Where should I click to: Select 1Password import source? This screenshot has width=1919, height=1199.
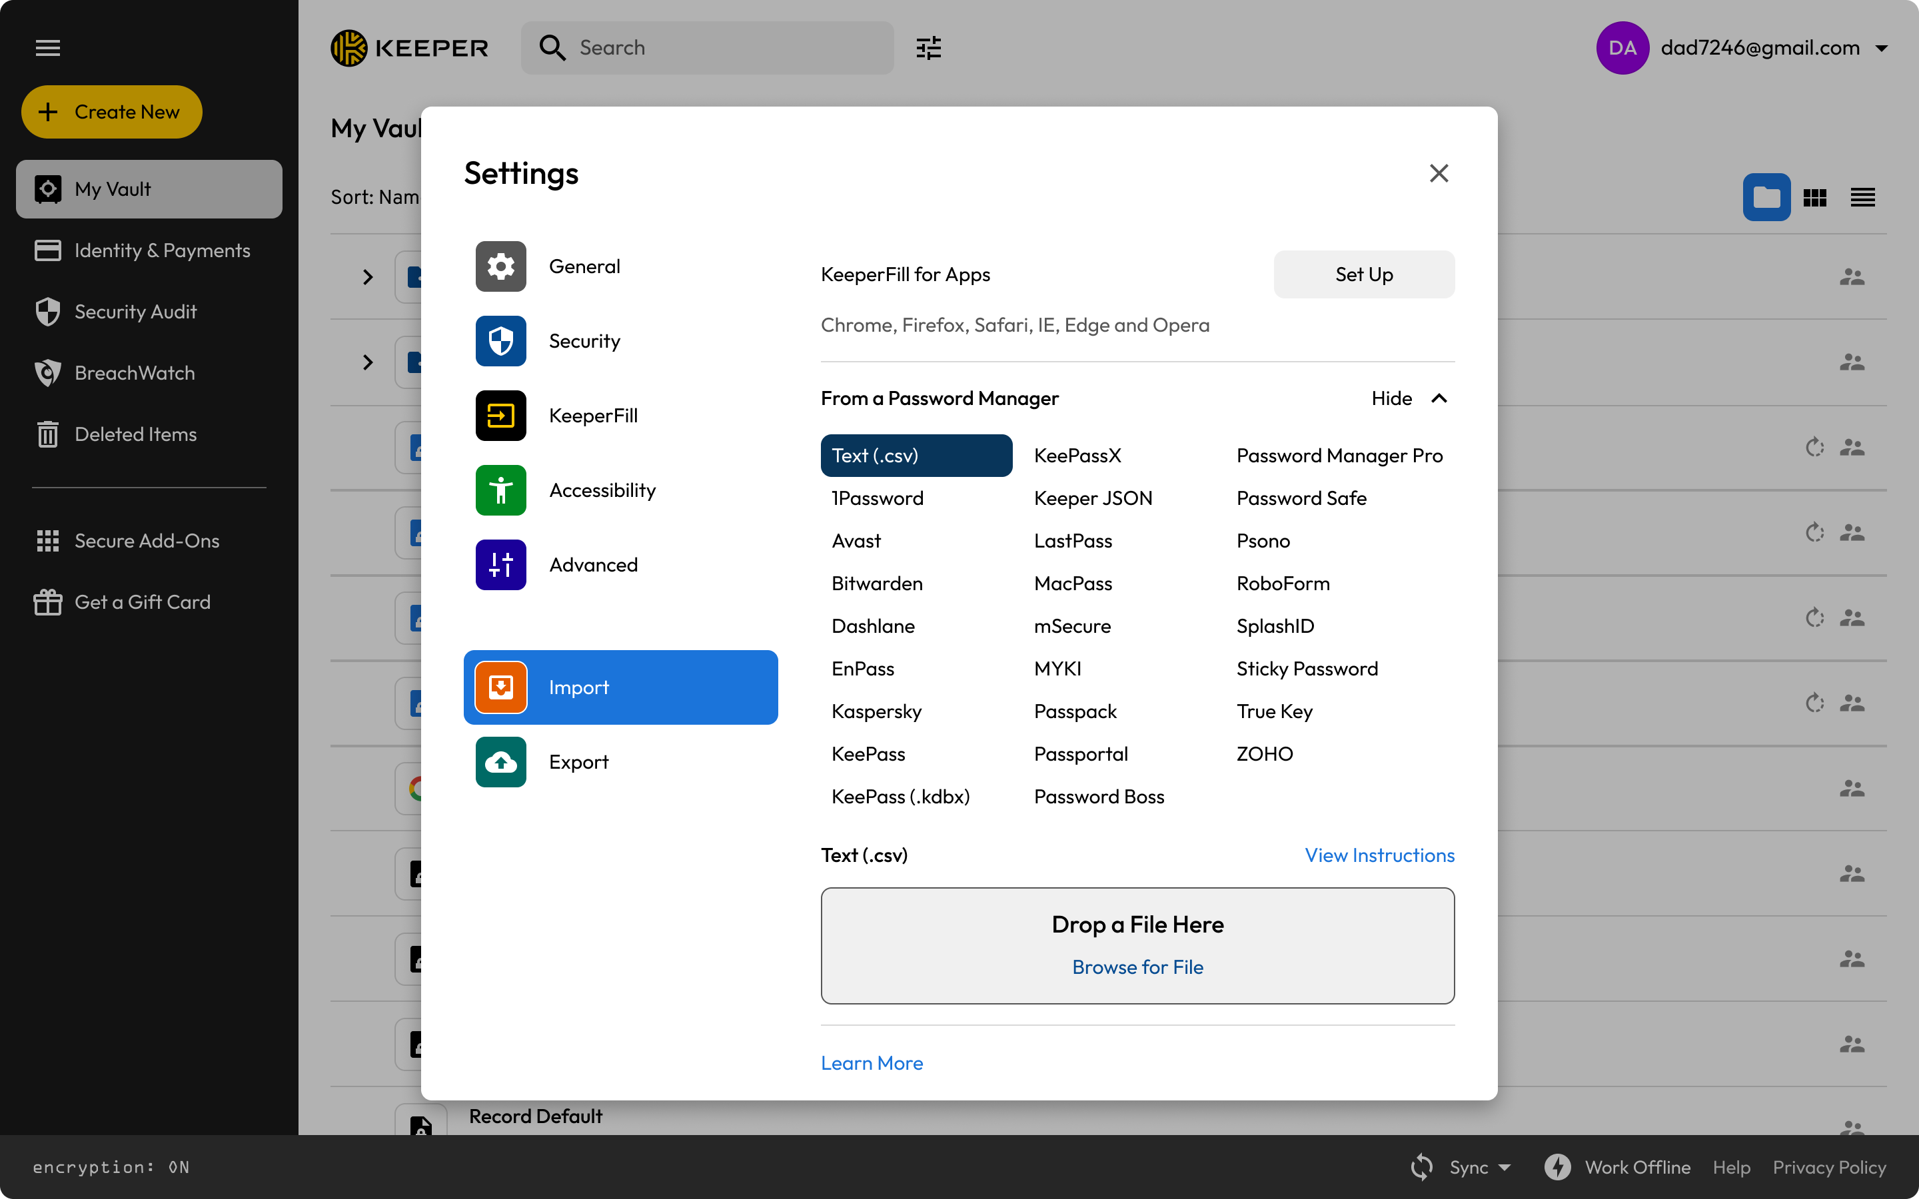tap(877, 498)
